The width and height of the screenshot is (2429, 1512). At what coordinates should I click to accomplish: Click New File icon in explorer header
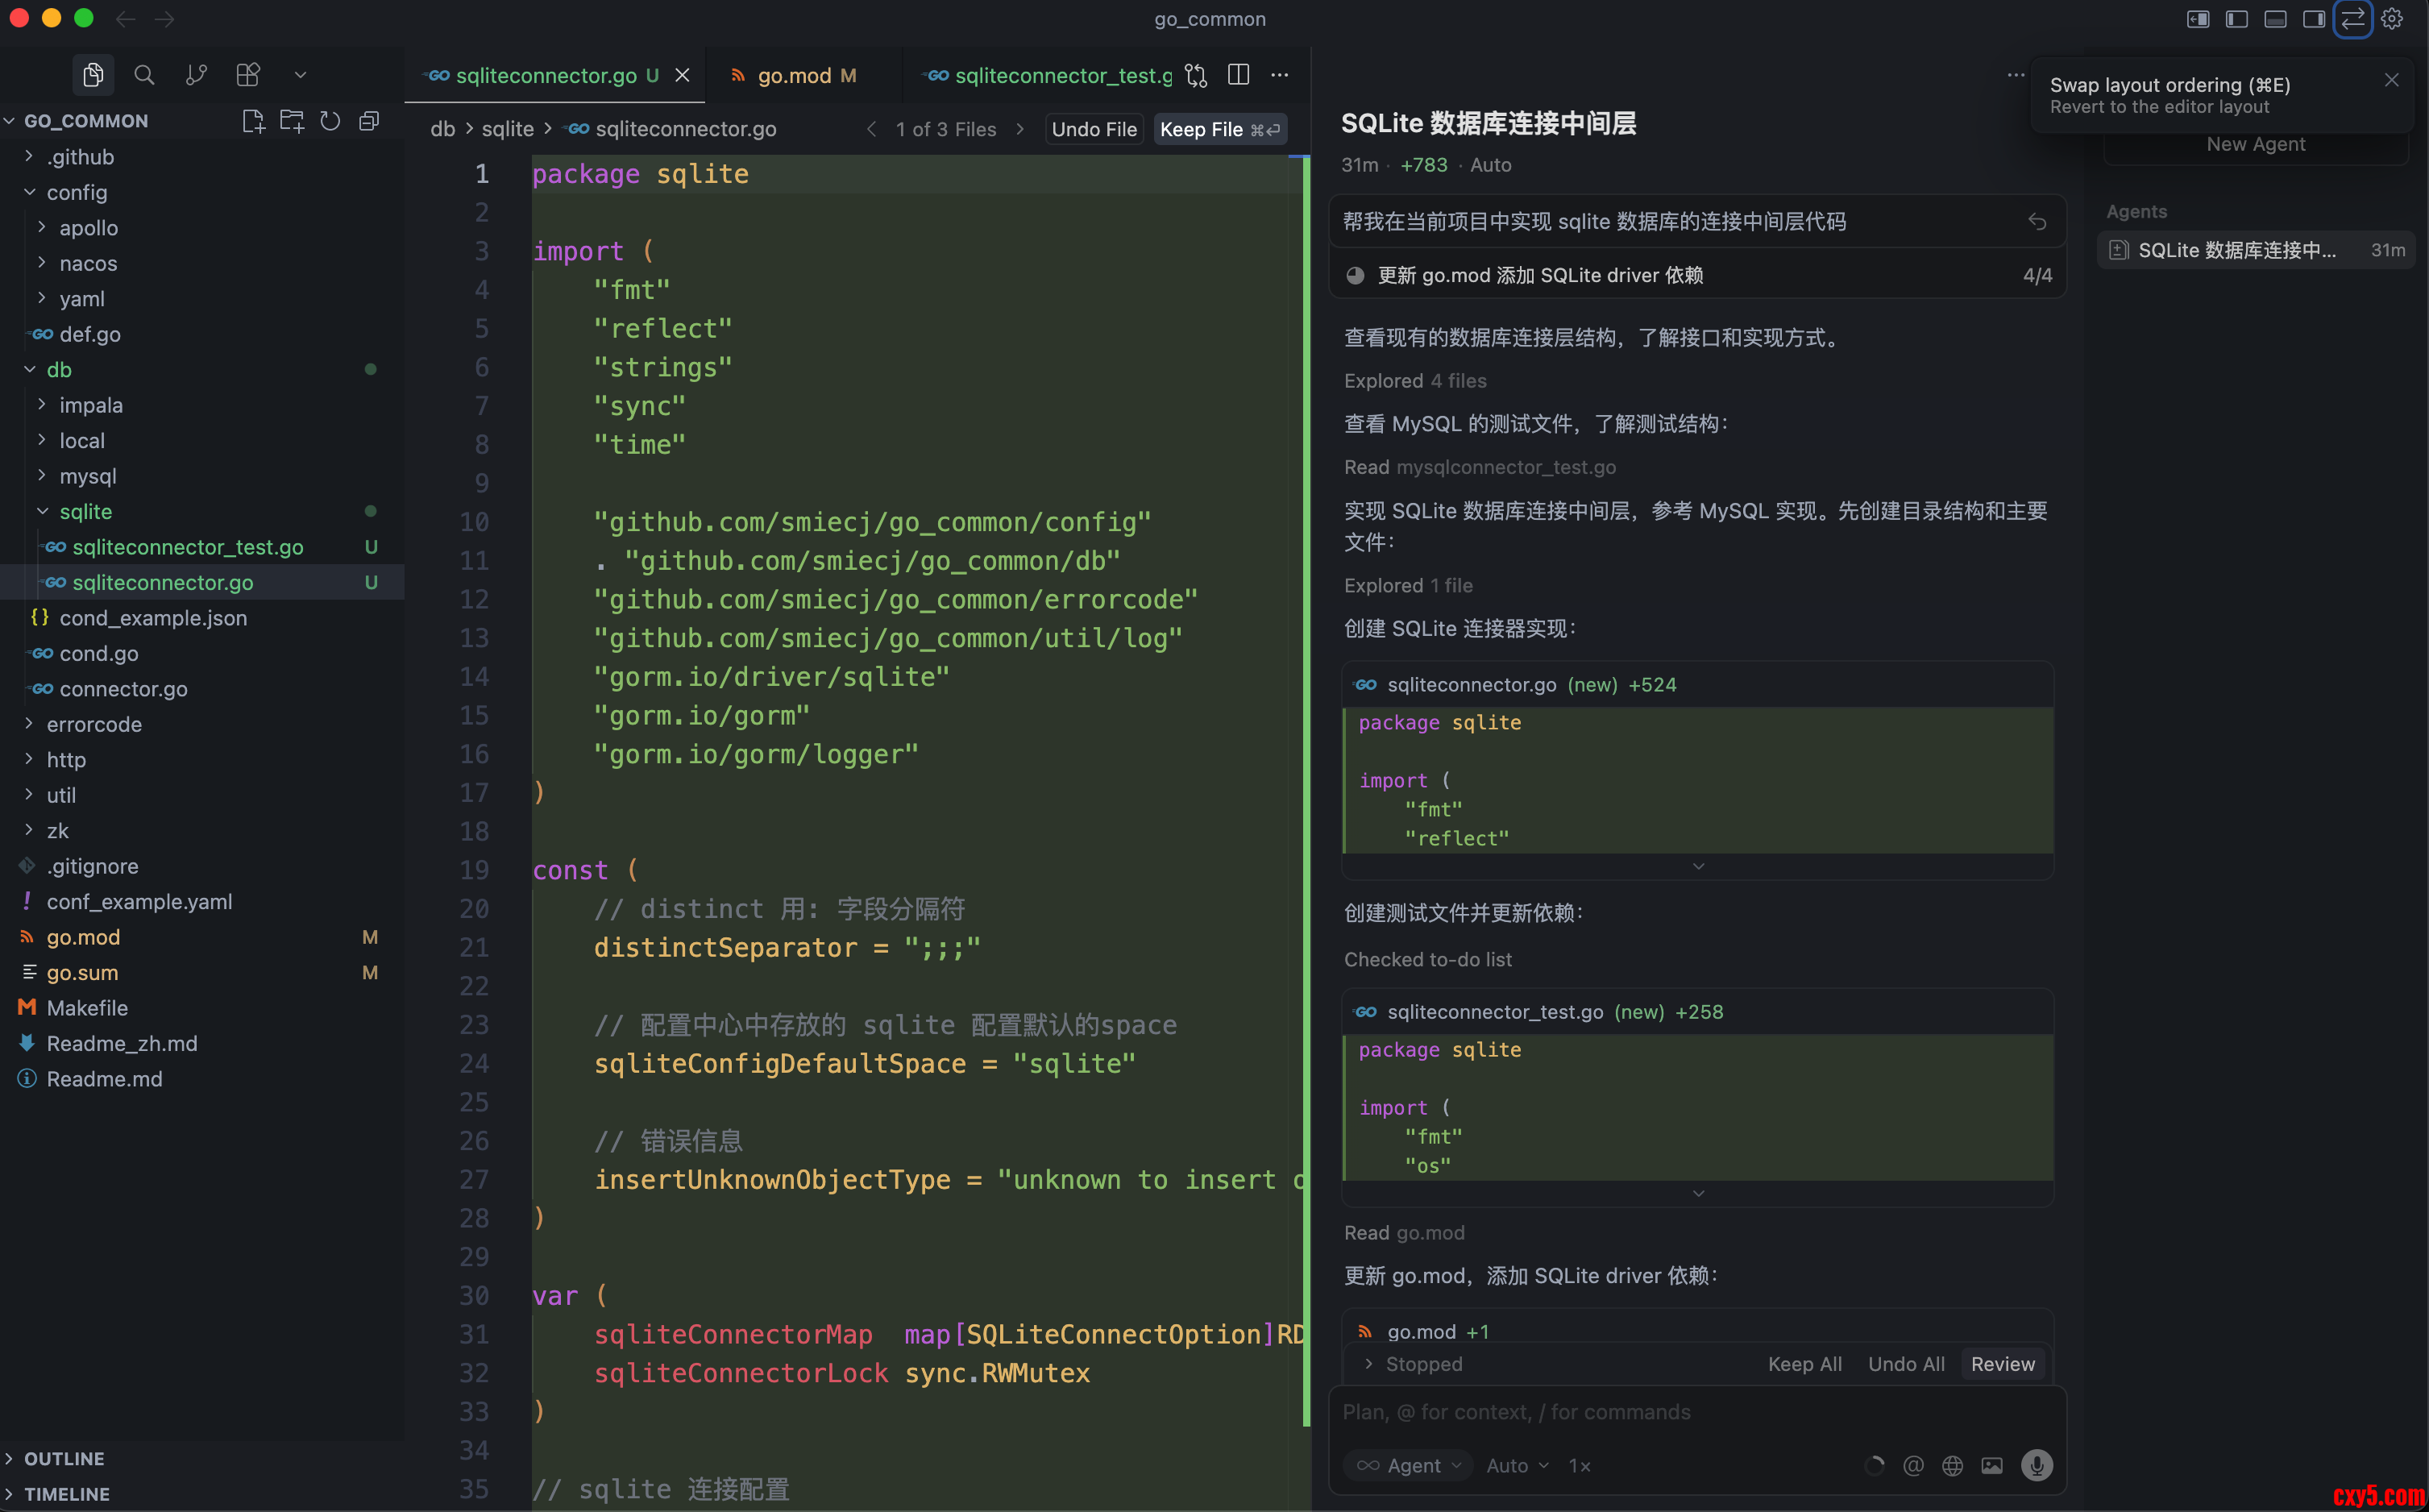point(253,121)
